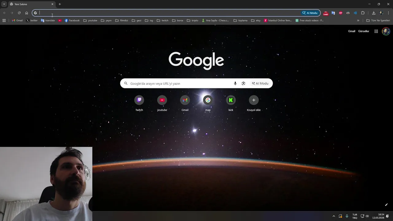Expand the twitch bookmark folder
The height and width of the screenshot is (221, 393).
pyautogui.click(x=162, y=21)
